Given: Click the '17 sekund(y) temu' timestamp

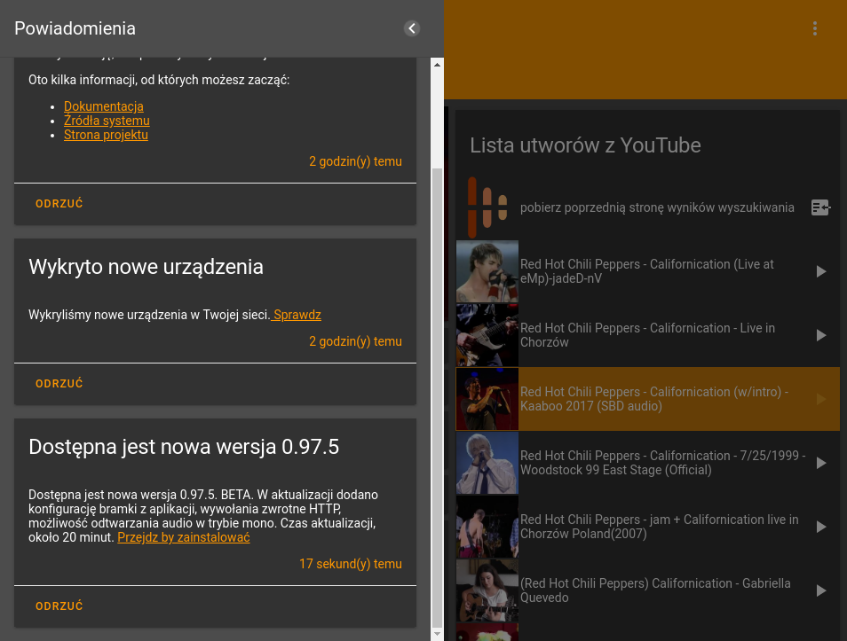Looking at the screenshot, I should pos(351,564).
